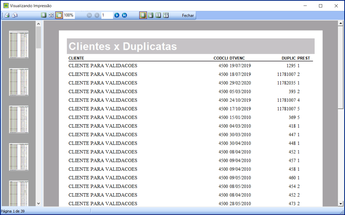Click "Página 1 de 39" in status bar
345x215 pixels.
tap(13, 211)
